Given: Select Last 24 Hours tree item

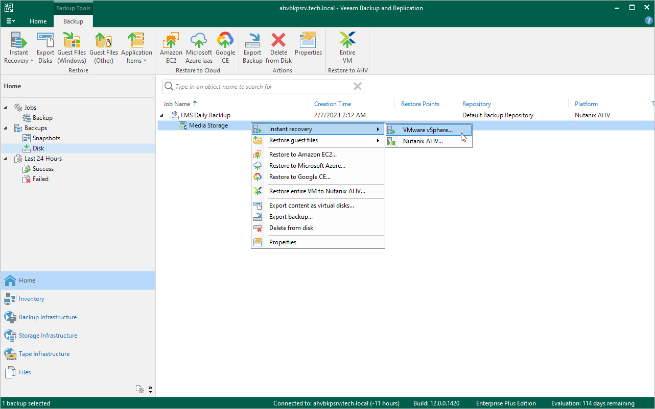Looking at the screenshot, I should 43,159.
